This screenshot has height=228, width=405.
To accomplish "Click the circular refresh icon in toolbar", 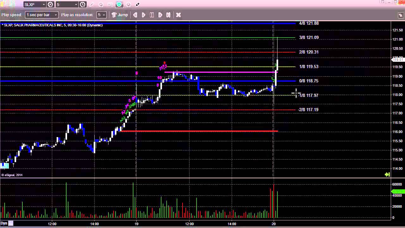I will coord(101,5).
